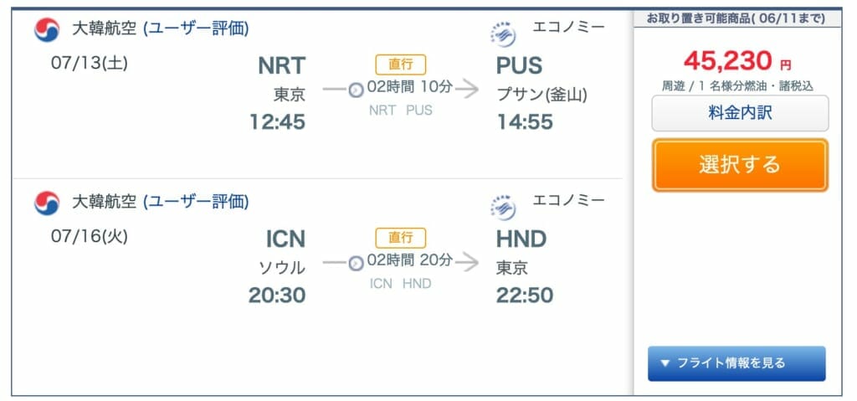
Task: Open the 料金内訳 fare breakdown
Action: (x=740, y=113)
